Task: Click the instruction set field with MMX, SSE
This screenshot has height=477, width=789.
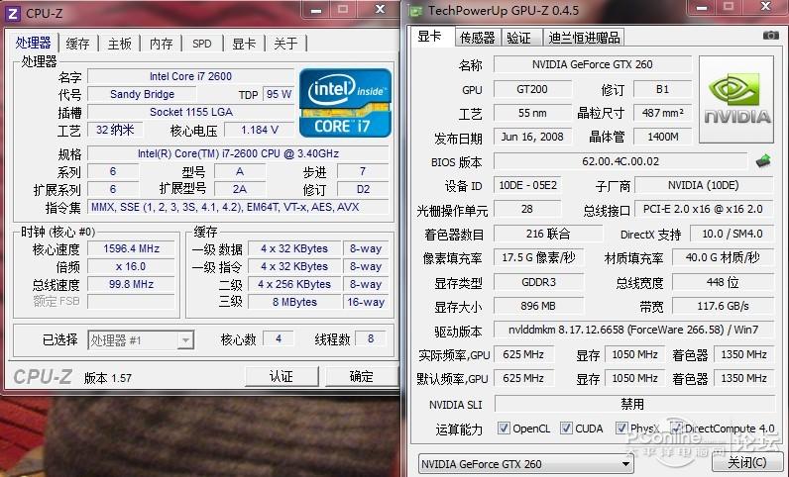Action: pyautogui.click(x=238, y=207)
